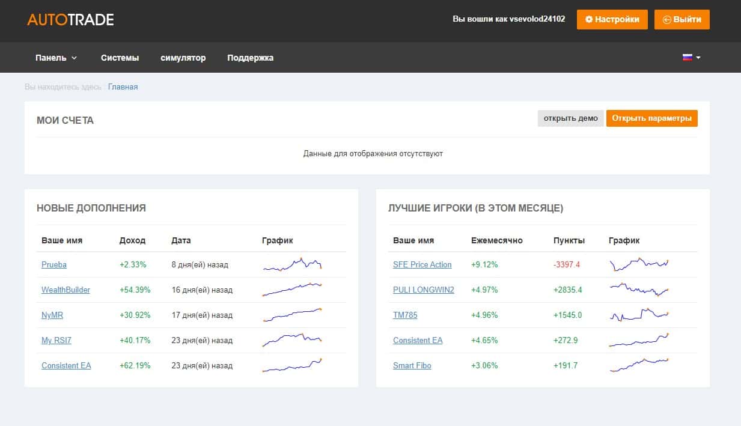Image resolution: width=741 pixels, height=426 pixels.
Task: Click the Smart Fibo sparkline chart
Action: (x=639, y=365)
